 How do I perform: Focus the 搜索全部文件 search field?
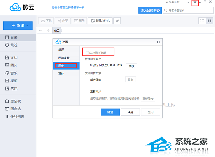click(188, 10)
